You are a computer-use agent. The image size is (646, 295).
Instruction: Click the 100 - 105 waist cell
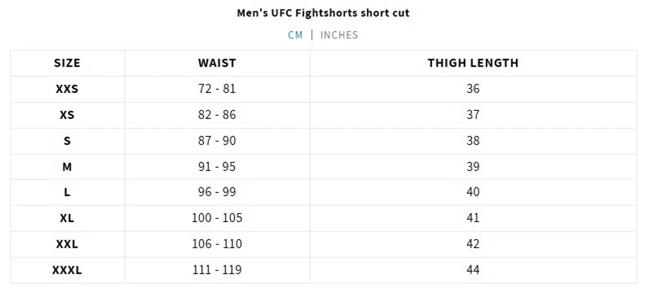click(x=217, y=218)
